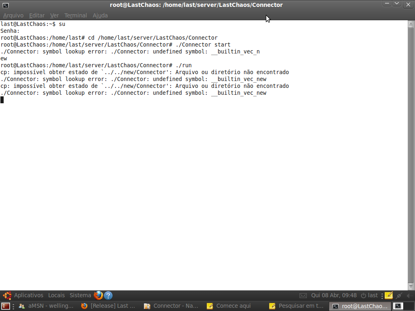Open the user session menu labeled last
415x311 pixels.
click(x=370, y=295)
